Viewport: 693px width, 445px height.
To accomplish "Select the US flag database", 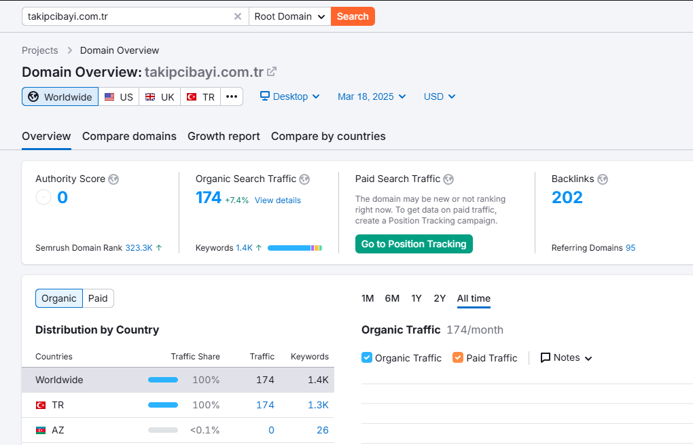I will pos(119,96).
